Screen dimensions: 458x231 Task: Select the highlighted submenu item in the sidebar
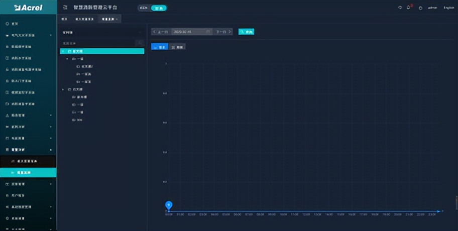(x=28, y=172)
